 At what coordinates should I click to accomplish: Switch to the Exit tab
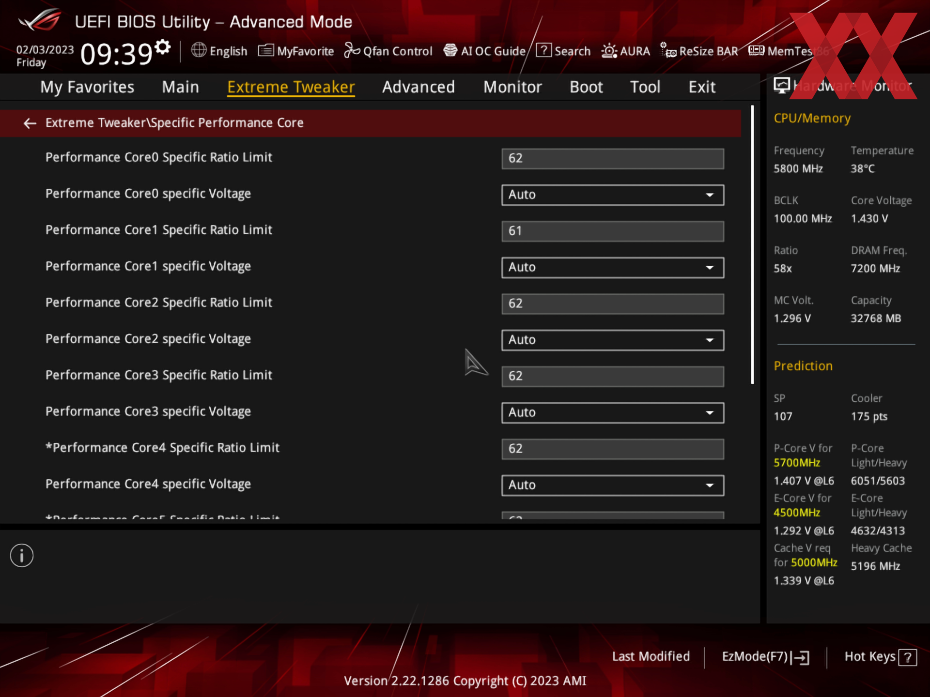pyautogui.click(x=702, y=87)
